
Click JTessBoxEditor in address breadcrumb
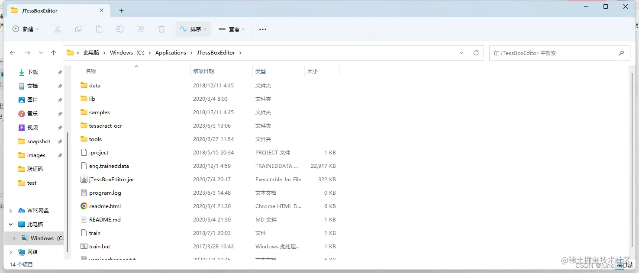216,53
